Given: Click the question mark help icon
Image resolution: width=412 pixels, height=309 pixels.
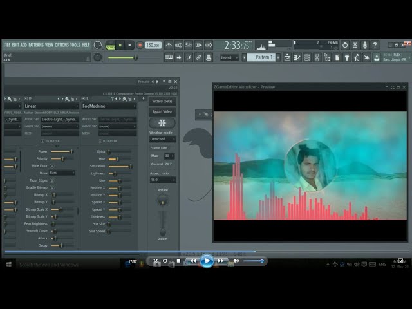Looking at the screenshot, I should 375,45.
